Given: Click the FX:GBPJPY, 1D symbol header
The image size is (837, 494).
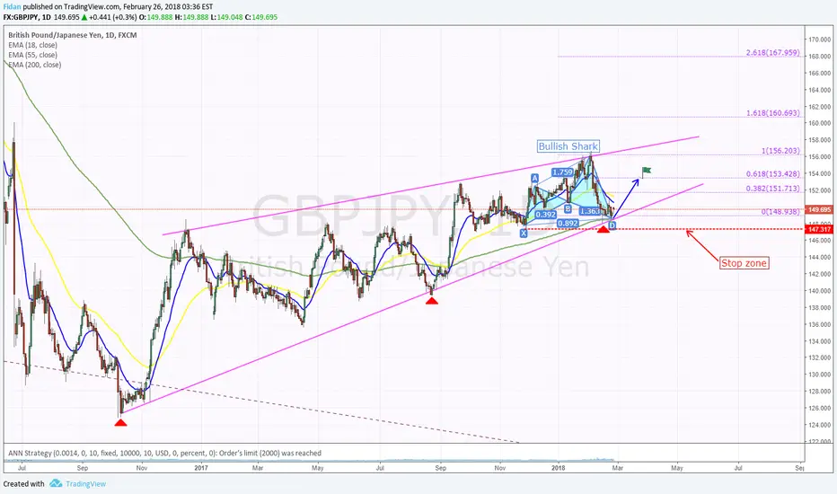Looking at the screenshot, I should coord(27,17).
